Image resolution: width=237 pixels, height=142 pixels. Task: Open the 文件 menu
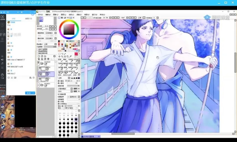[40, 15]
